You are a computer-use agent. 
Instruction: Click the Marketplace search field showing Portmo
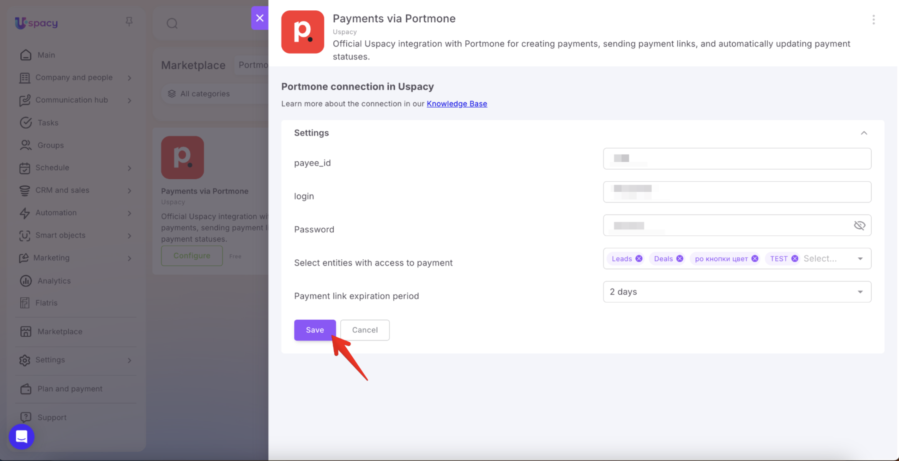(252, 65)
